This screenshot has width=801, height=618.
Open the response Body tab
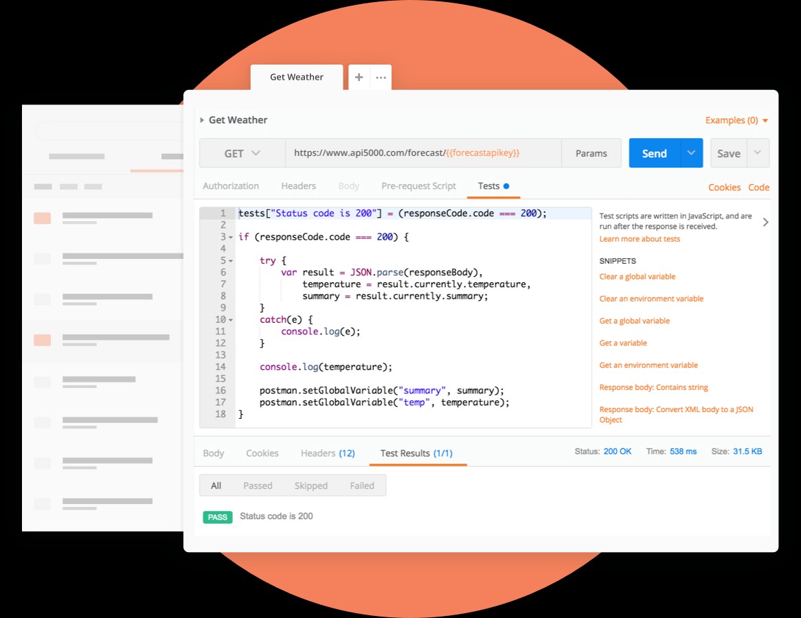point(214,453)
